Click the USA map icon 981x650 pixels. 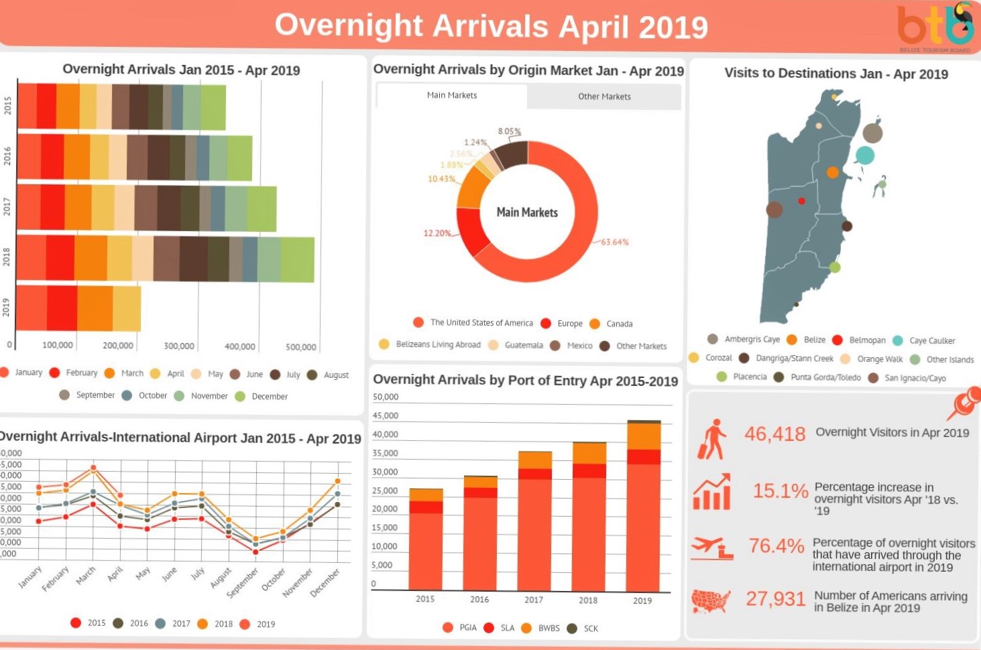[x=711, y=601]
